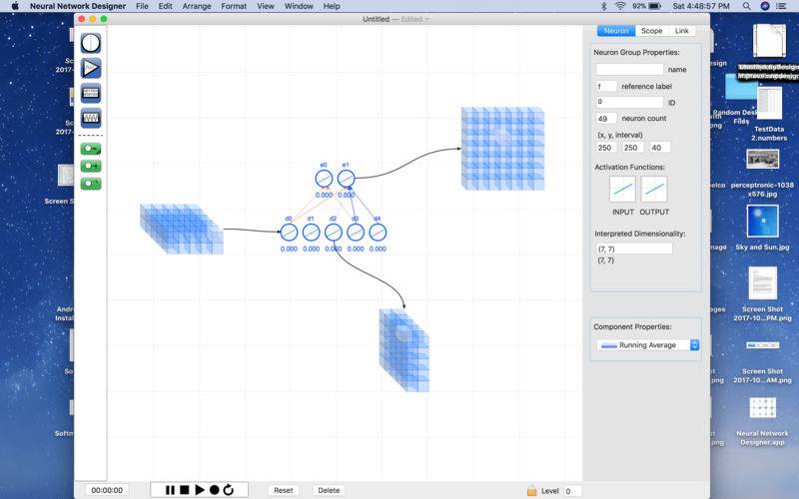Open the document title dropdown chevron
Screen dimensions: 799x499
coord(427,19)
